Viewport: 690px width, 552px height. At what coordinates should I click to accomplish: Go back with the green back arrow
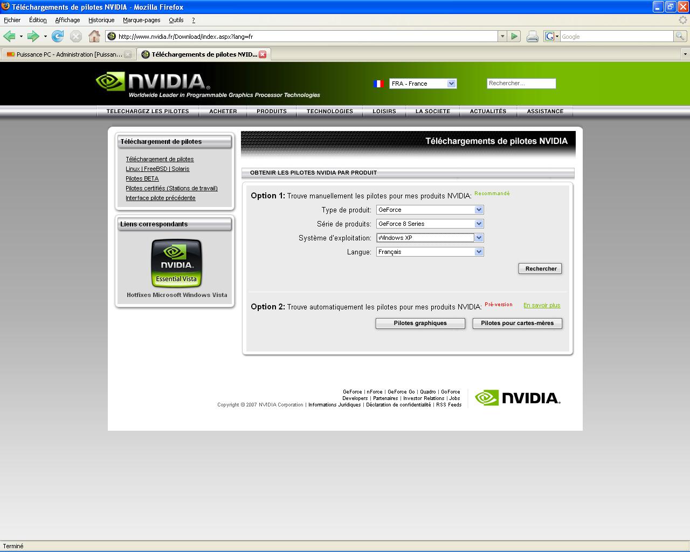click(9, 36)
